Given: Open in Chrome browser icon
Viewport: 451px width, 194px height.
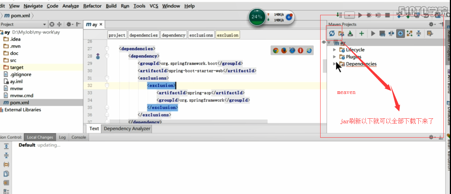Looking at the screenshot, I should click(276, 51).
